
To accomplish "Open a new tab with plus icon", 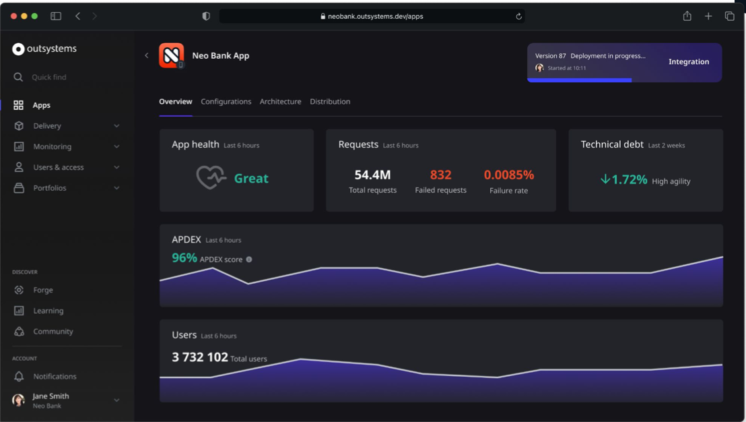I will [x=708, y=16].
